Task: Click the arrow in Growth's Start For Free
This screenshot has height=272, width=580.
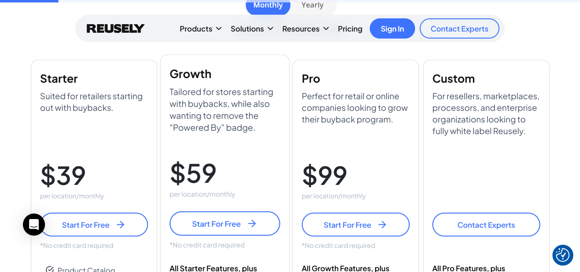Action: pyautogui.click(x=252, y=224)
